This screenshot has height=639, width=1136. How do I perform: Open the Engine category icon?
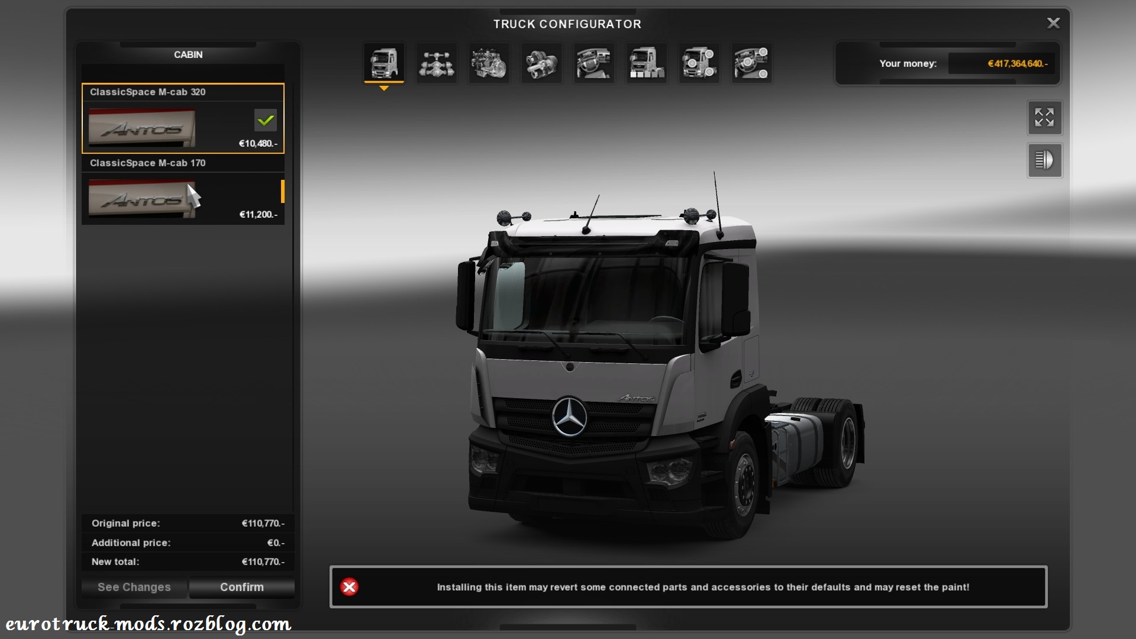(x=489, y=63)
